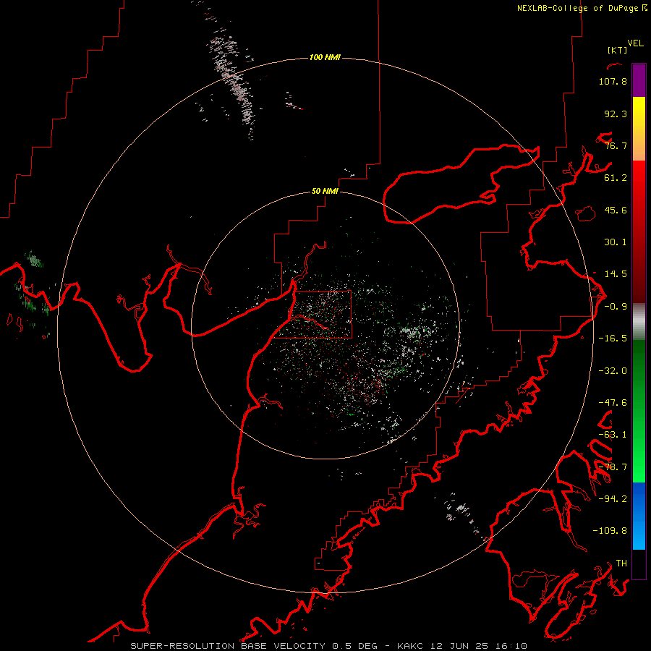This screenshot has width=651, height=651.
Task: Select the 14.5 scale label
Action: (616, 274)
